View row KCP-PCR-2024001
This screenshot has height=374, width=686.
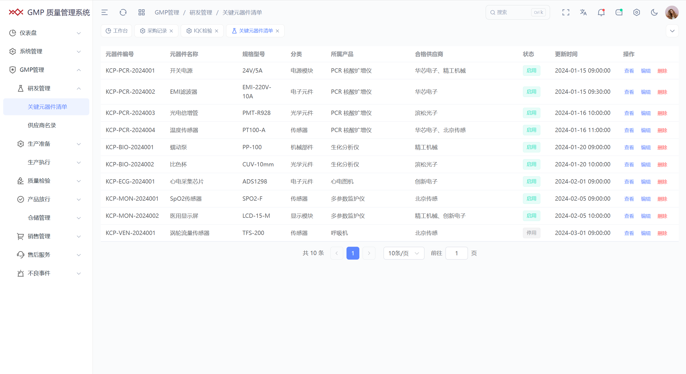(x=629, y=71)
